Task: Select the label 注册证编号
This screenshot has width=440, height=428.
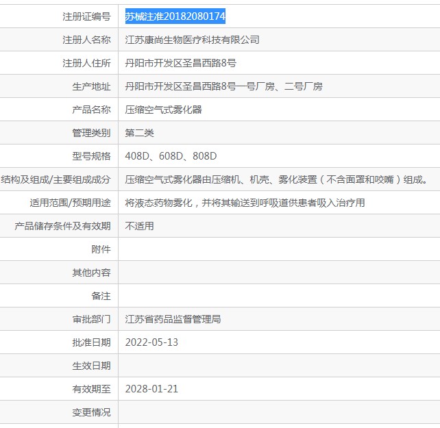Action: 86,16
